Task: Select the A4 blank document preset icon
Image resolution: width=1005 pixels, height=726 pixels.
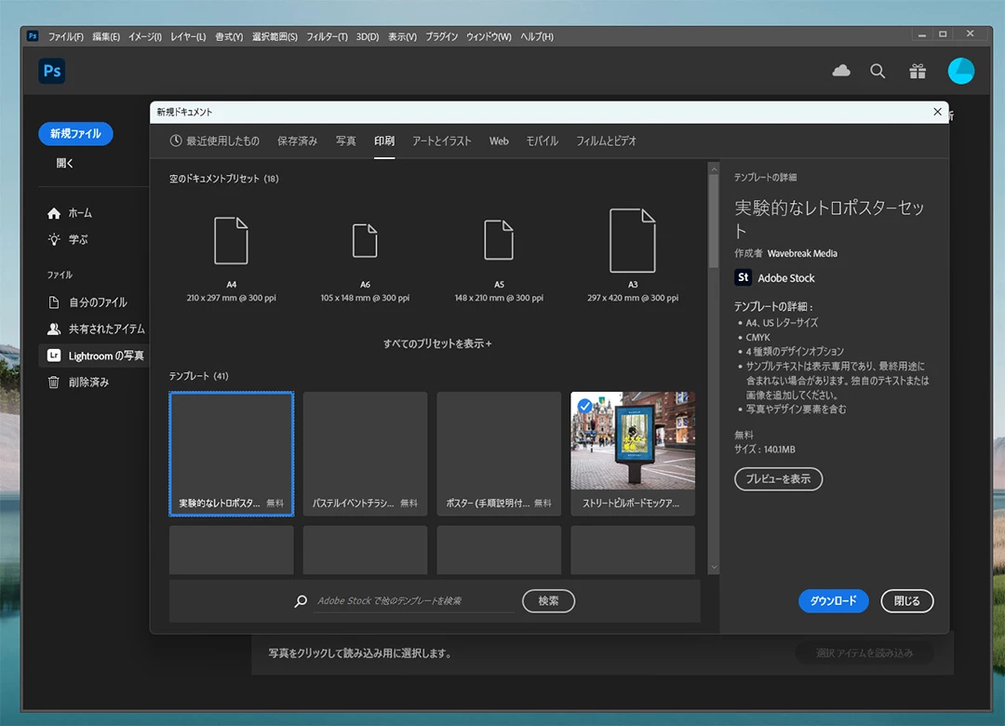Action: pyautogui.click(x=231, y=240)
